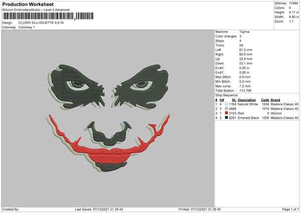Viewport: 301px width, 213px height.
Task: Click the Stitches count 17444
Action: (293, 4)
